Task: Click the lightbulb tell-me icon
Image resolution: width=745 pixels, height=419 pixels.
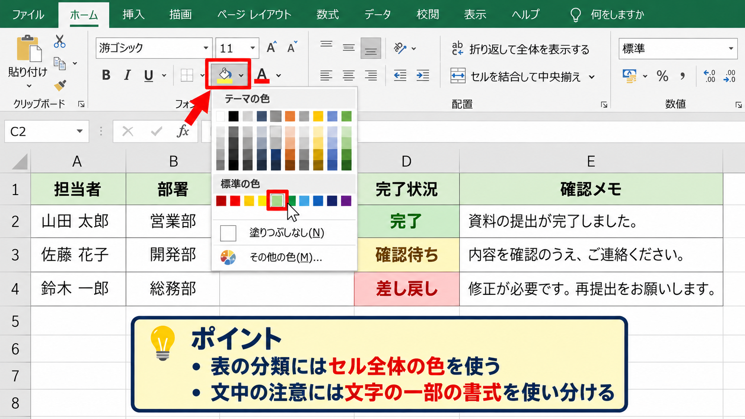Action: tap(576, 15)
